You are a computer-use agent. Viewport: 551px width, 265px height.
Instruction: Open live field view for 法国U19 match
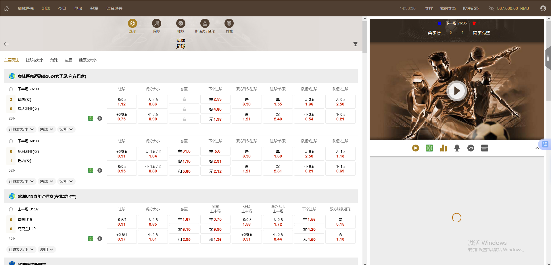point(91,239)
